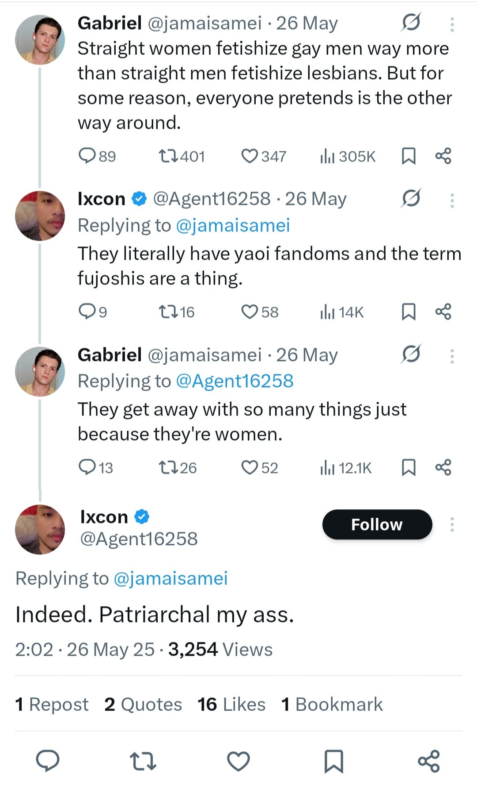This screenshot has width=477, height=789.
Task: Open Gabriel's profile picture at top
Action: click(40, 40)
